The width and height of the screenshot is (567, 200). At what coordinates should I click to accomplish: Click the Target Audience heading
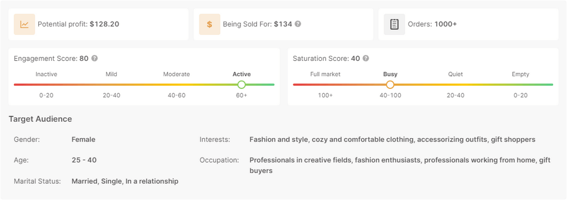[x=40, y=119]
